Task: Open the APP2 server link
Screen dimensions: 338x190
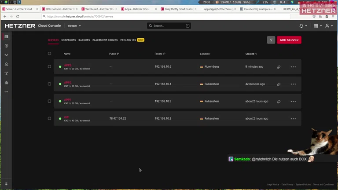Action: tap(67, 83)
